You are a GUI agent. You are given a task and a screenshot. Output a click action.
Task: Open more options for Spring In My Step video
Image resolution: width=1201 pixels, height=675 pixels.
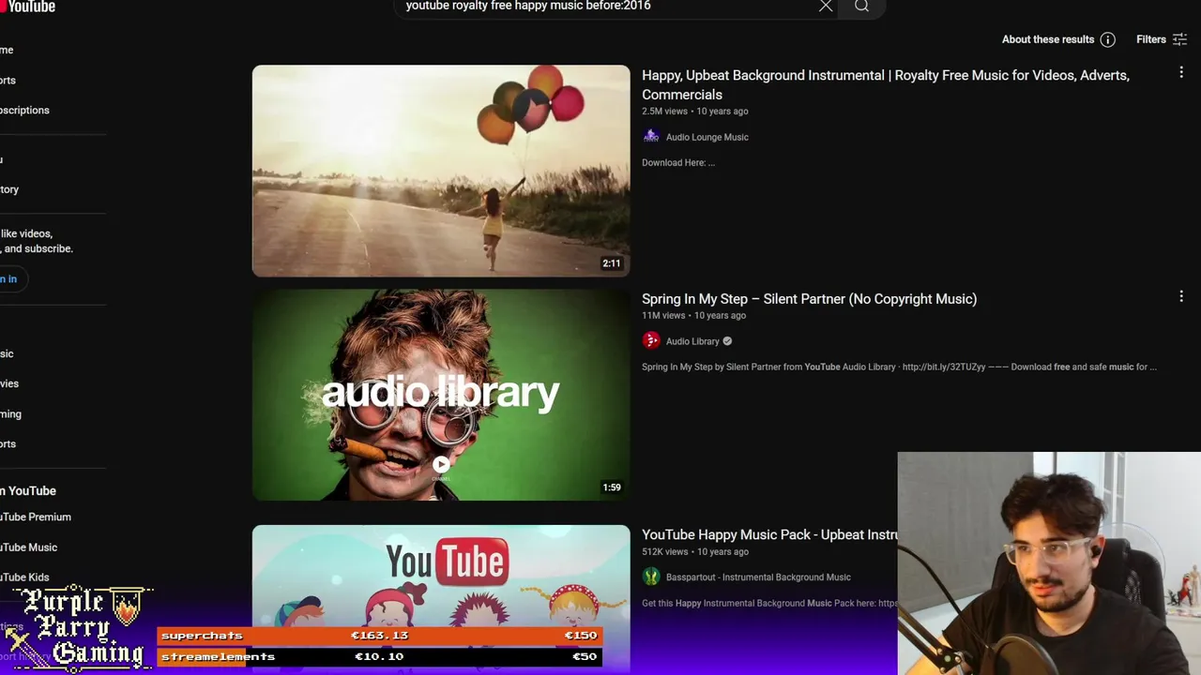(x=1181, y=296)
